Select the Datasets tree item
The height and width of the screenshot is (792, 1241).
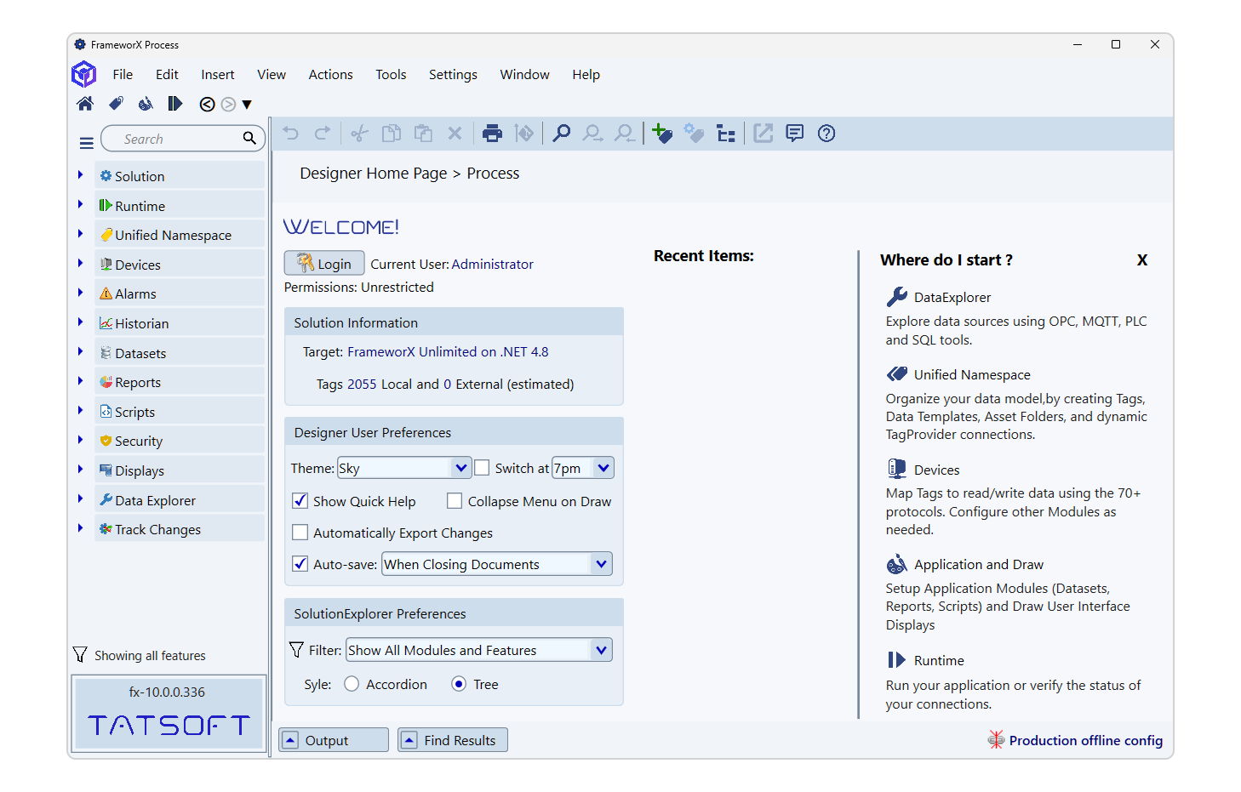[180, 353]
